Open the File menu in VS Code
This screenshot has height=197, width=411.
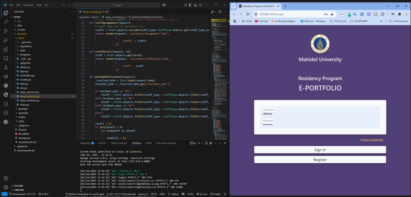pos(11,5)
